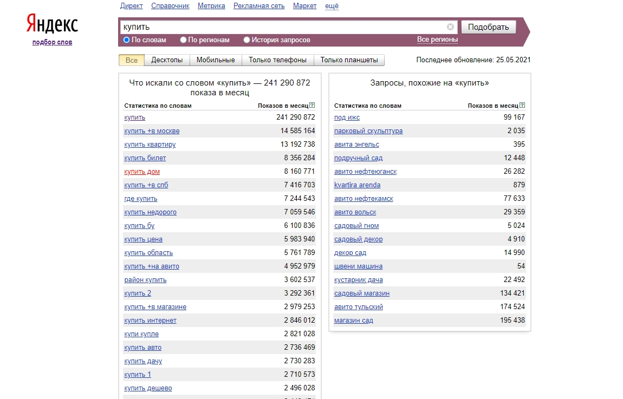The image size is (623, 399).
Task: Open the help icon beside right Показов в месяц
Action: pyautogui.click(x=522, y=105)
